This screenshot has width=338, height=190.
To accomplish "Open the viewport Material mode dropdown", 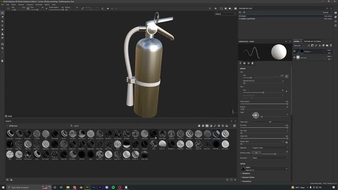I will pyautogui.click(x=226, y=14).
